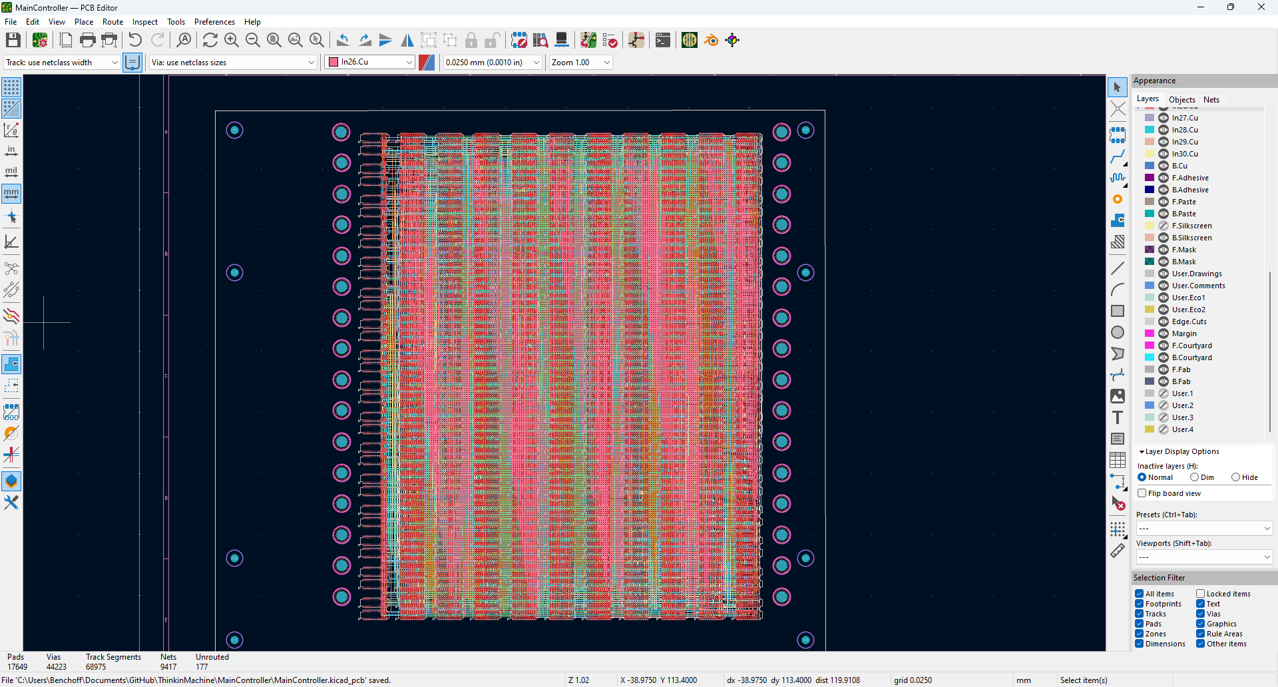
Task: Zoom to fit the board
Action: coord(274,40)
